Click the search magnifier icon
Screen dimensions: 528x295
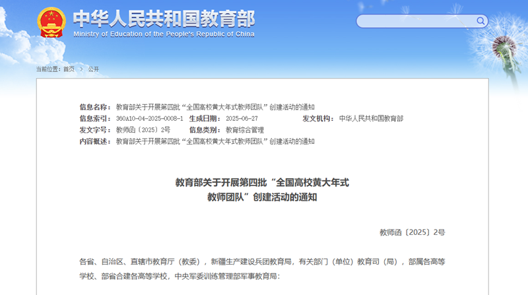[480, 21]
